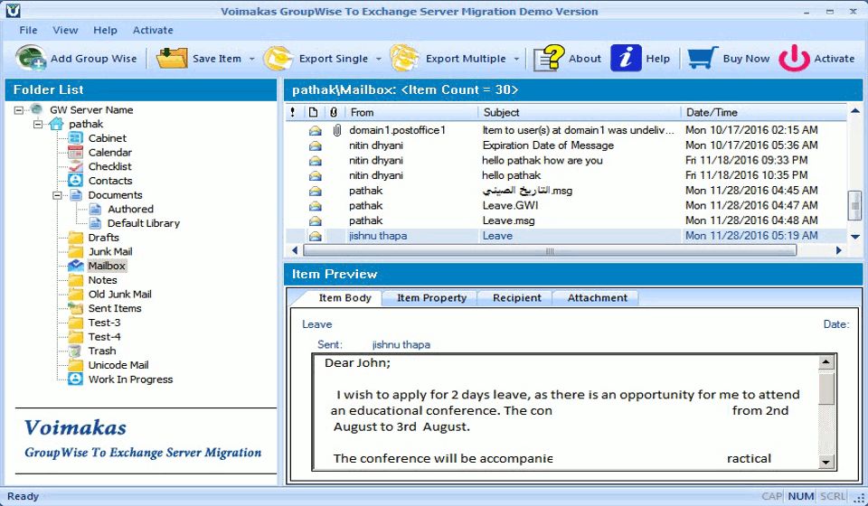Sort by the importance exclamation column header
Screen dimensions: 868x506
(x=292, y=112)
